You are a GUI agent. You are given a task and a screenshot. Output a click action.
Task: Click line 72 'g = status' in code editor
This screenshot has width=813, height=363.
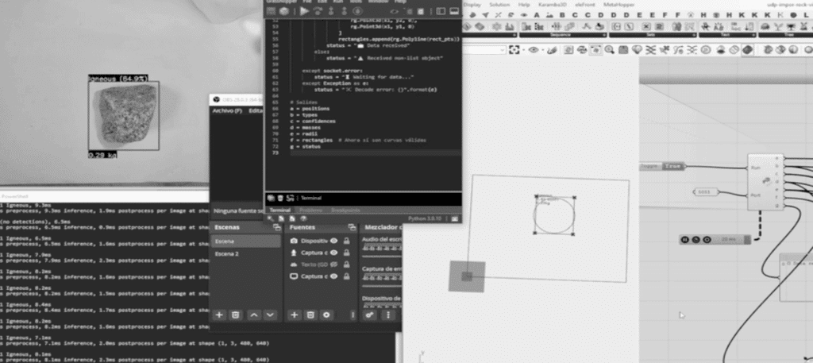306,147
